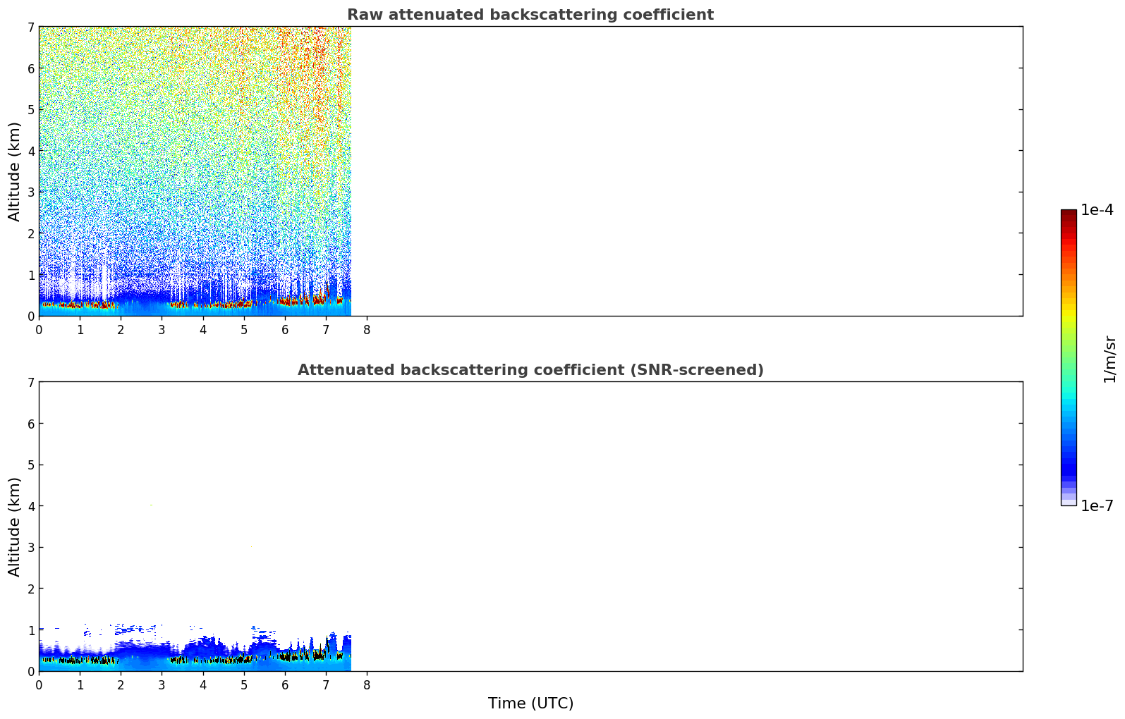Viewport: 1125px width, 719px height.
Task: Click y-axis tick "4" on bottom plot
Action: [30, 506]
